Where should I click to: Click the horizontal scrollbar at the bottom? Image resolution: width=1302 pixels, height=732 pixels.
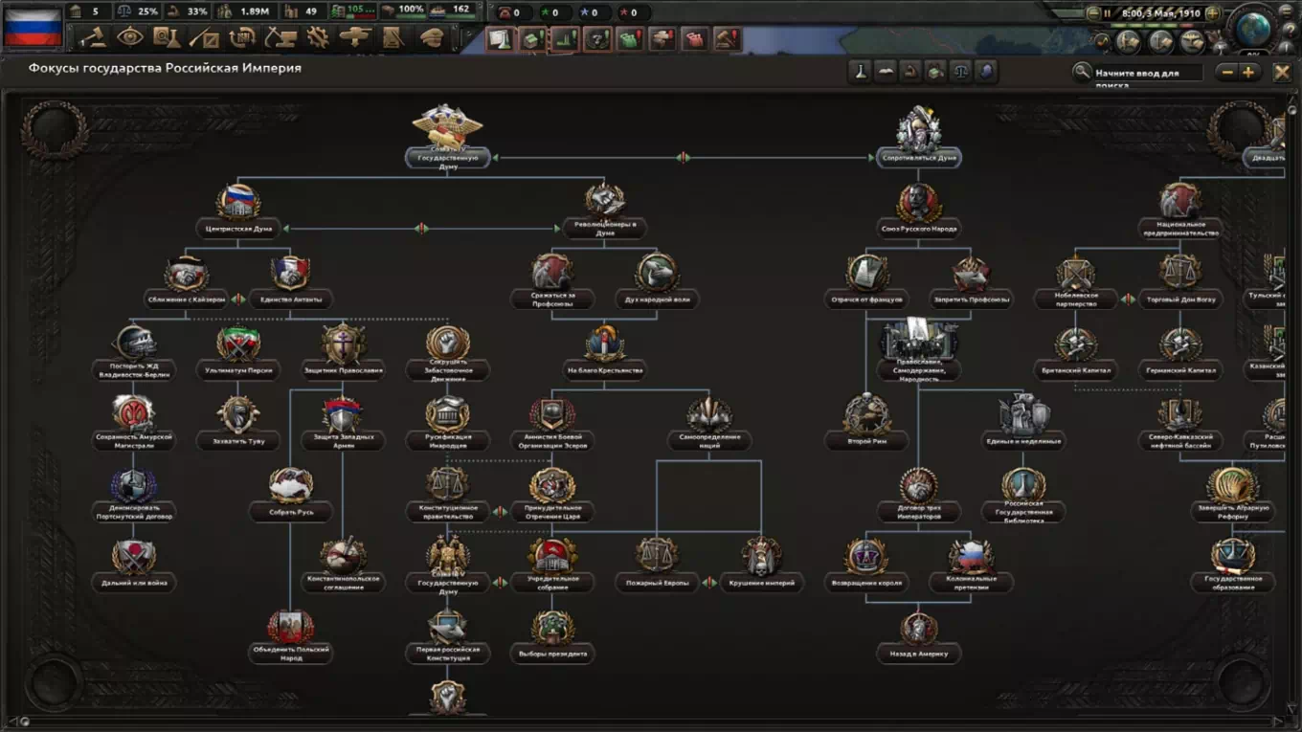coord(651,722)
